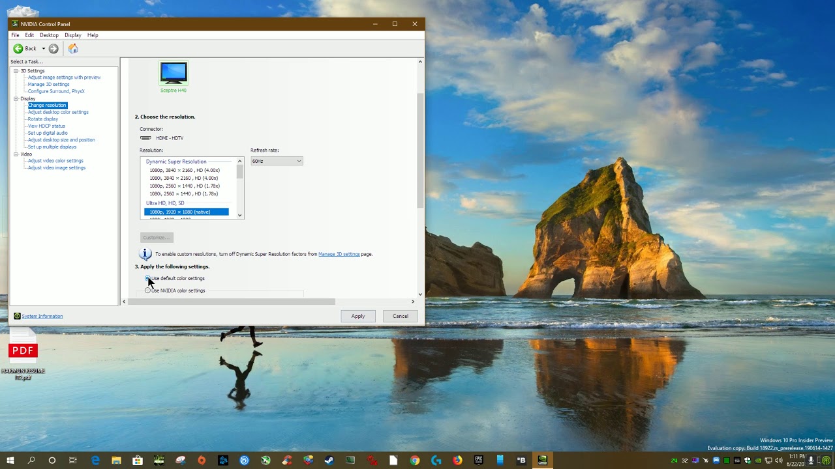Open Cortana circle on taskbar
835x469 pixels.
[52, 461]
